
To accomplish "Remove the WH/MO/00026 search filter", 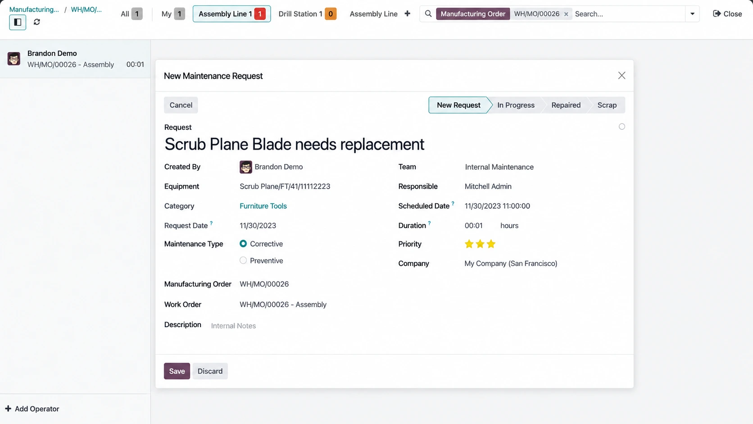I will [x=566, y=14].
